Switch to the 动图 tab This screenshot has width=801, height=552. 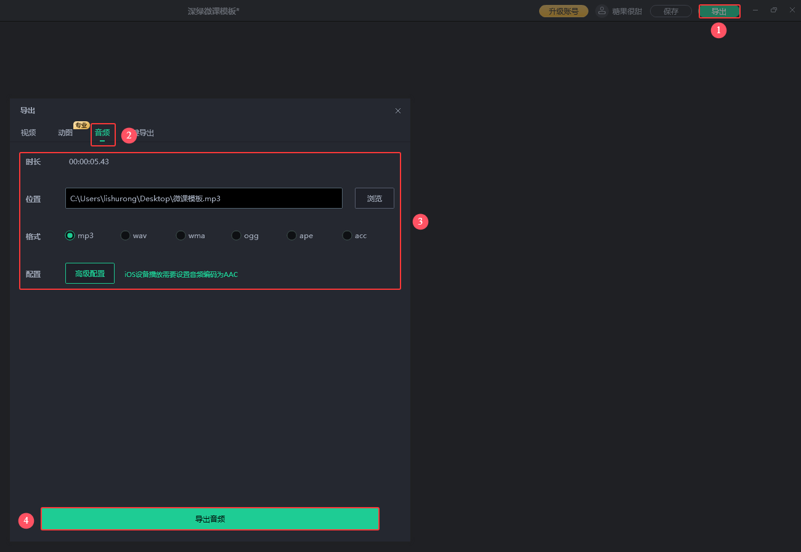click(x=65, y=133)
